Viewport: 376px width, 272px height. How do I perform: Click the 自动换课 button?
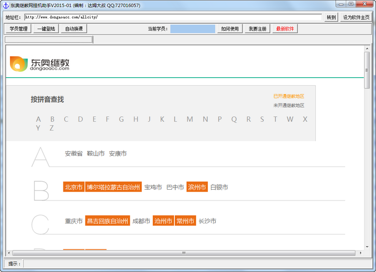click(x=73, y=28)
